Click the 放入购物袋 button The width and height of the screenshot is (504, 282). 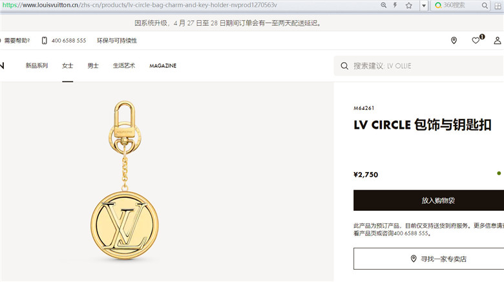tap(429, 201)
